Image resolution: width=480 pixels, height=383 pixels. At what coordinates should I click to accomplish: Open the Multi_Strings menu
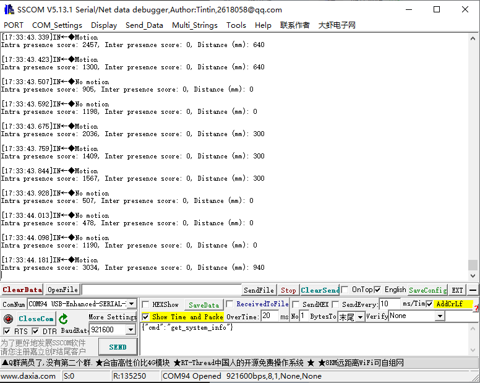[x=194, y=25]
